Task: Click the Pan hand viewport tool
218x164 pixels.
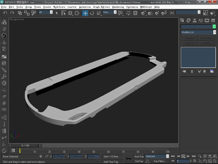Action: point(205,161)
